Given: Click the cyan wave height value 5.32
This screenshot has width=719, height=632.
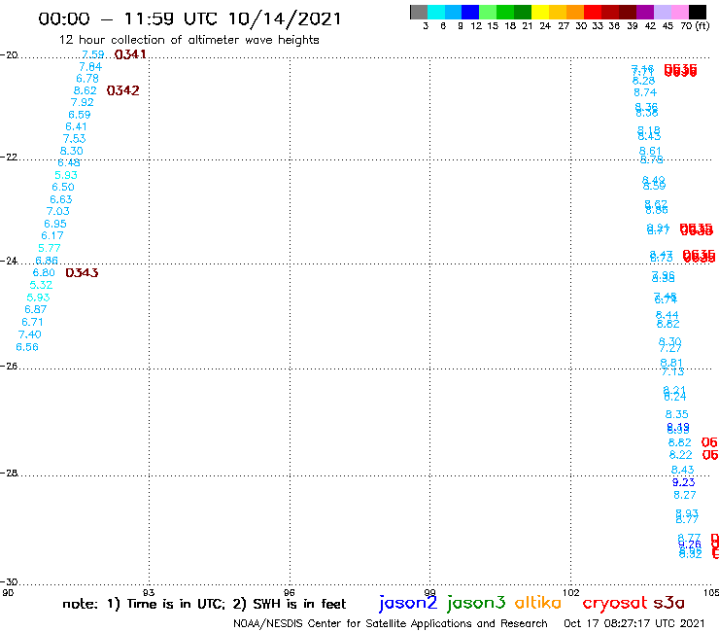Looking at the screenshot, I should click(x=41, y=285).
